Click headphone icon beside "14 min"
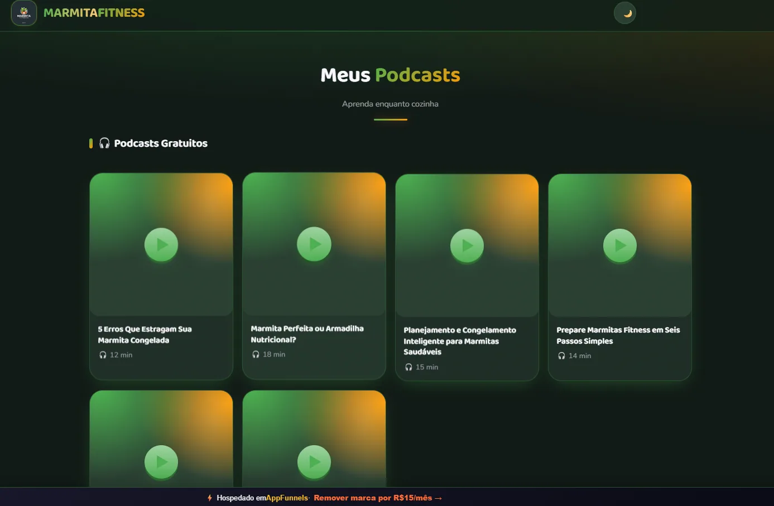Image resolution: width=774 pixels, height=506 pixels. point(561,356)
